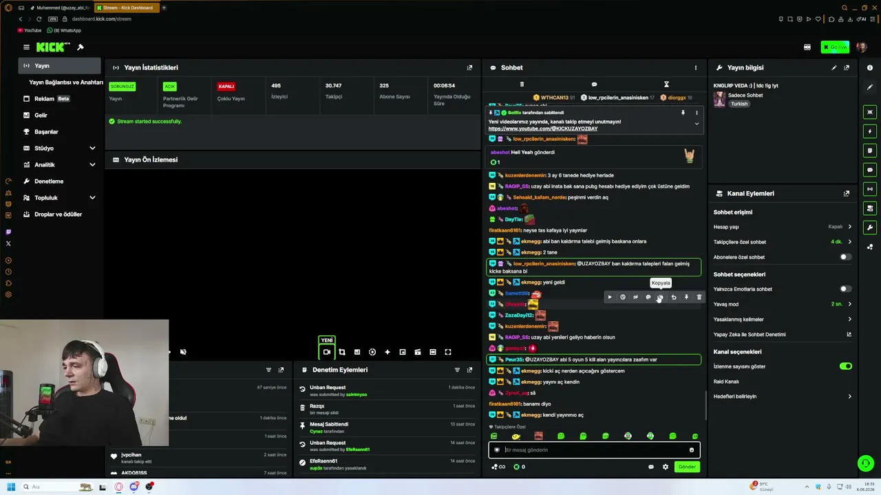Open Gelir in the sidebar
This screenshot has width=881, height=495.
click(59, 115)
